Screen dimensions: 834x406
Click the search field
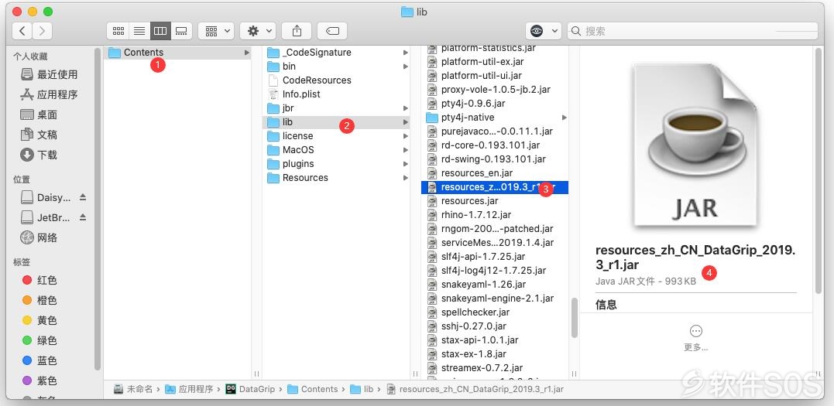(692, 31)
